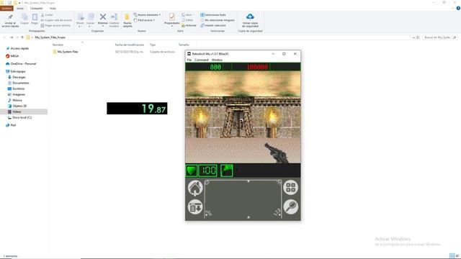Select Documentos in navigation pane

point(21,83)
